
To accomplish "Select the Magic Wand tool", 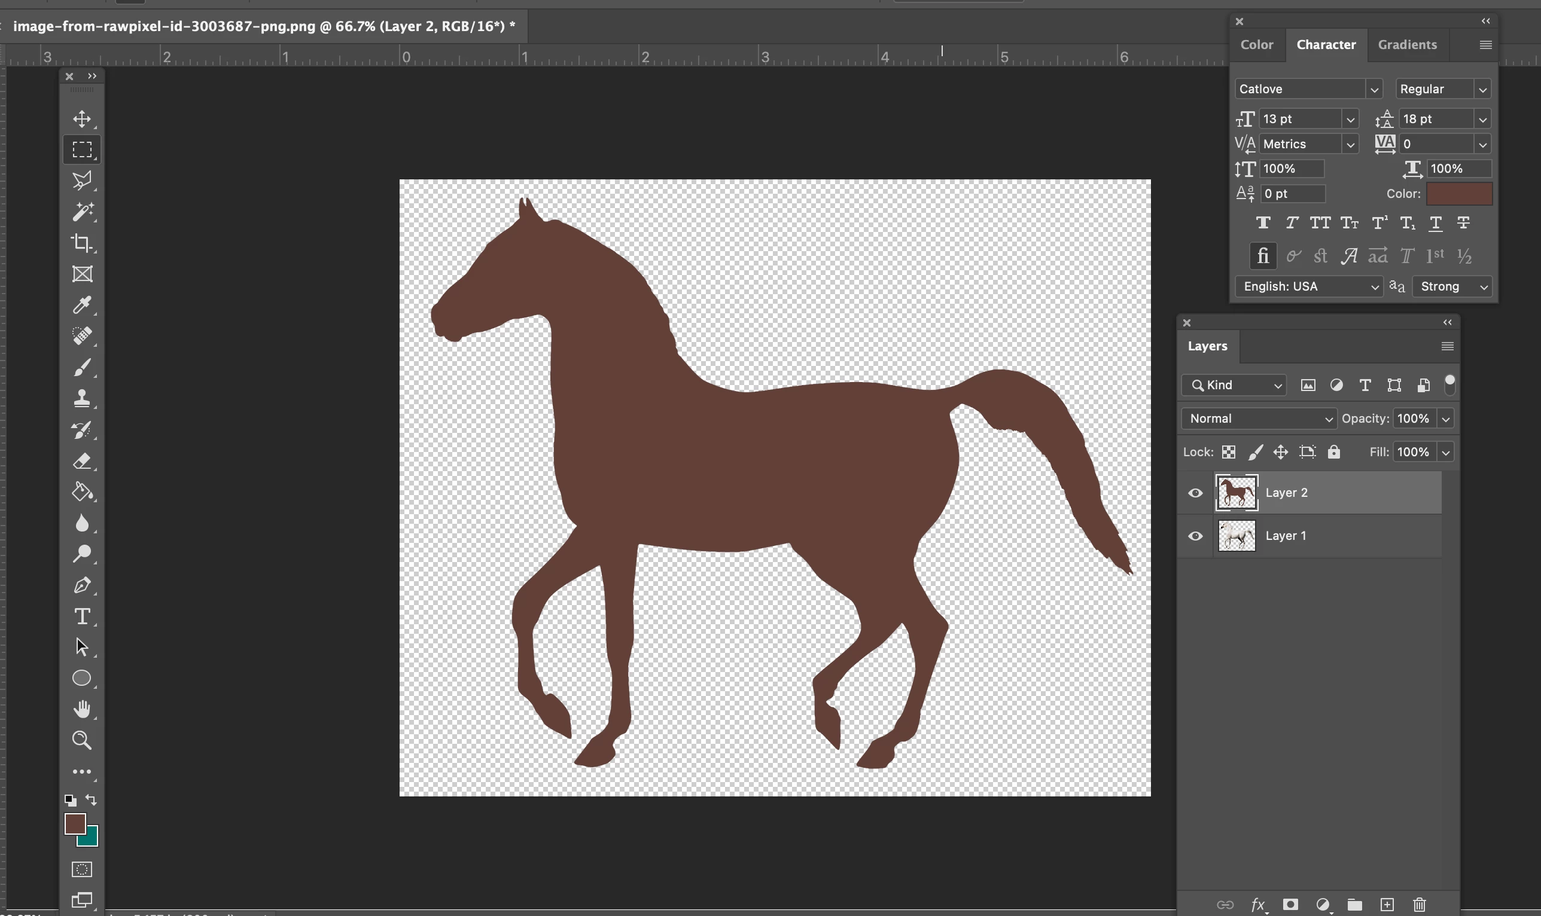I will (81, 212).
